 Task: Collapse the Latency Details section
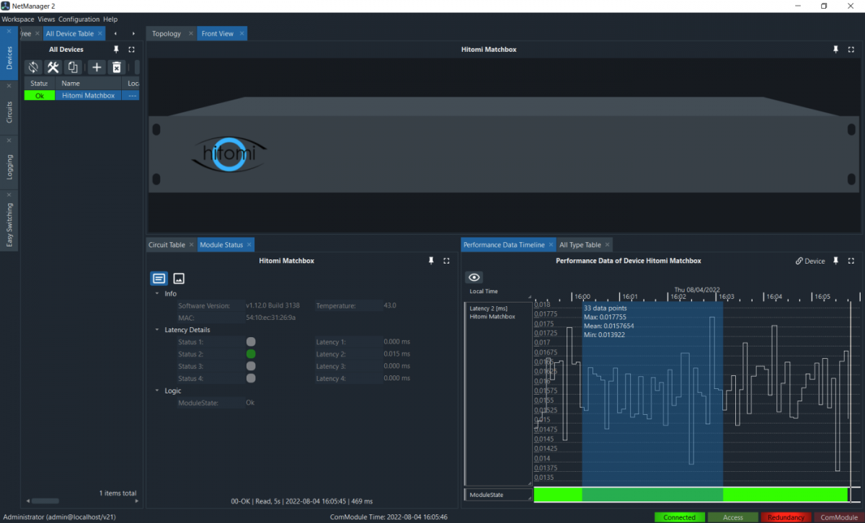coord(157,329)
